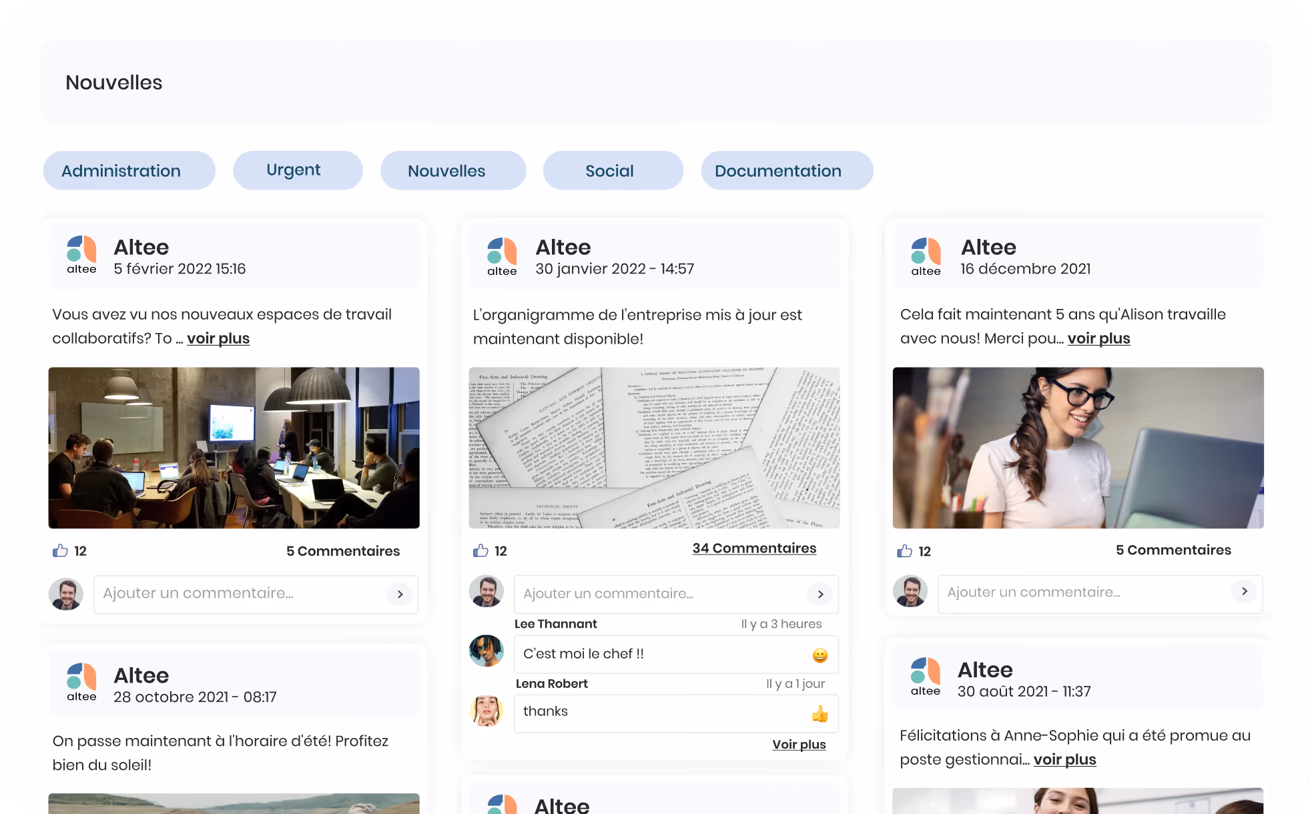Select the Social filter chip
1312x814 pixels.
[x=613, y=170]
